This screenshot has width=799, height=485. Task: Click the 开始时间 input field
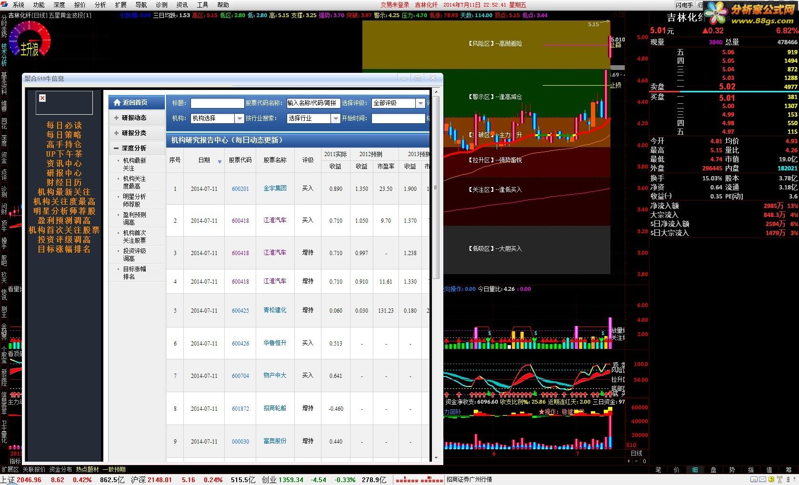click(398, 118)
